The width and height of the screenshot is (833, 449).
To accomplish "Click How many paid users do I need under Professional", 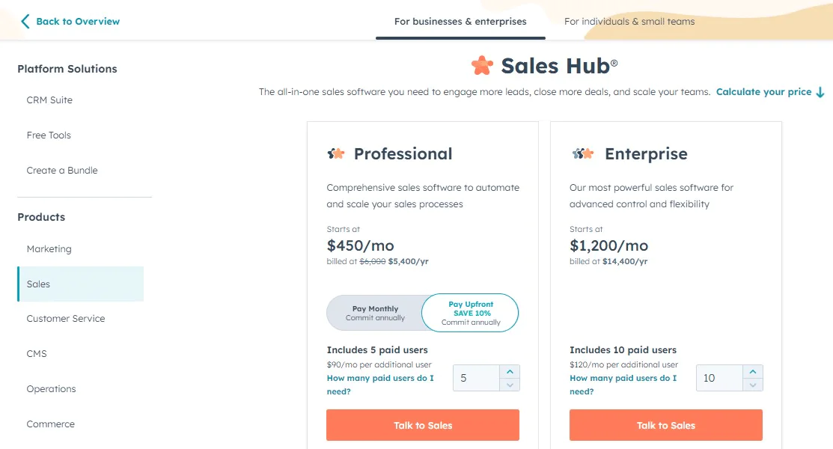I will click(380, 385).
